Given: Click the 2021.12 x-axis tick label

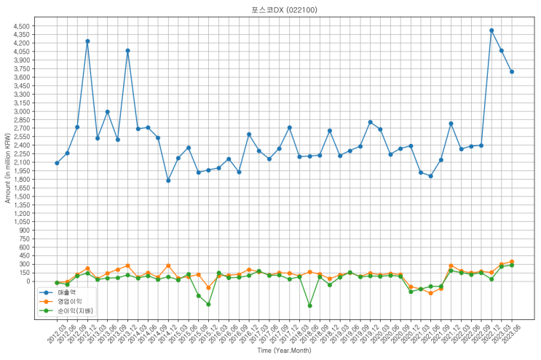Looking at the screenshot, I should [x=450, y=334].
